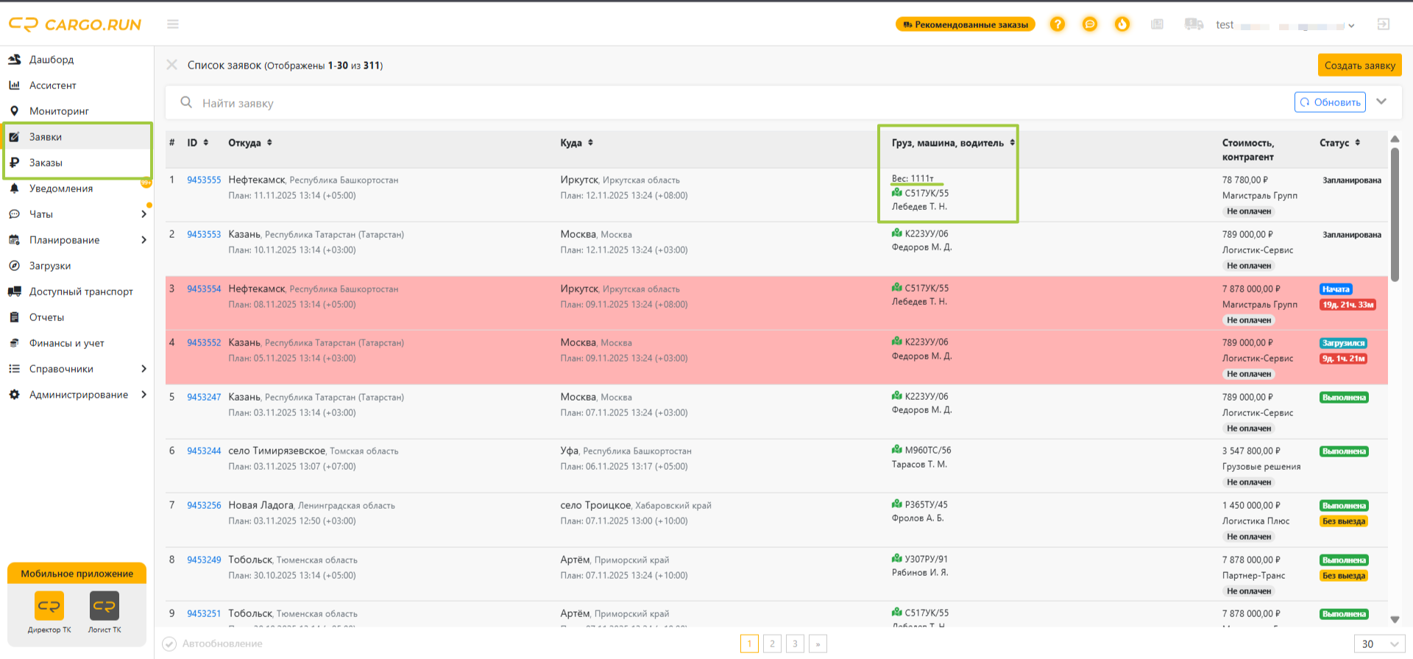Click the truck icon beside test user
This screenshot has height=659, width=1413.
tap(1194, 24)
